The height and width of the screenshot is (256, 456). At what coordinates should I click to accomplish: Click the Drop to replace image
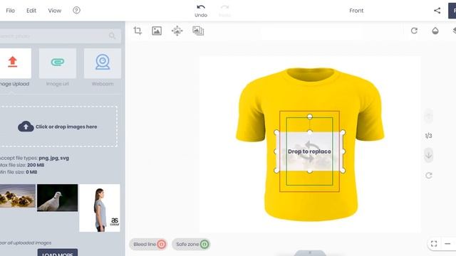(x=309, y=151)
